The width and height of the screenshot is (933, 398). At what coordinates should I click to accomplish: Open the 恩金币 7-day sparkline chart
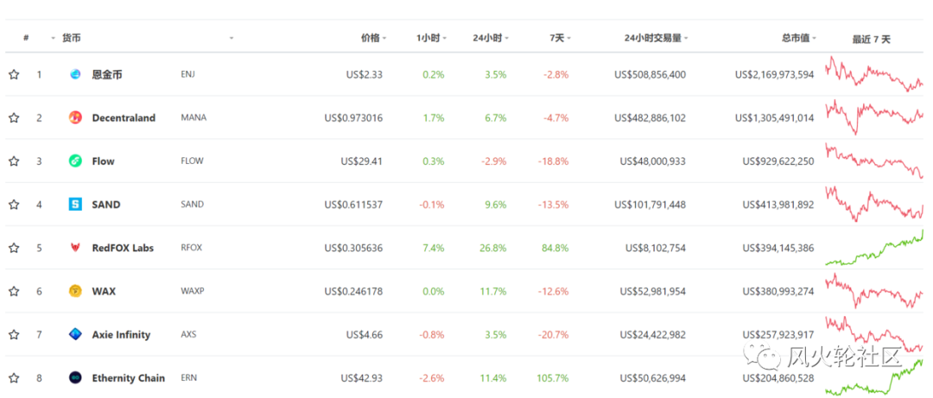(x=874, y=74)
